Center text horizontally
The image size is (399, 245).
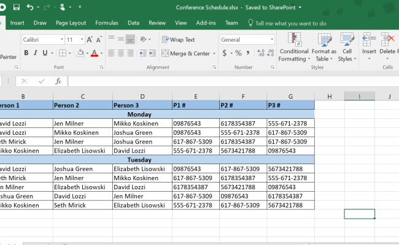[121, 53]
